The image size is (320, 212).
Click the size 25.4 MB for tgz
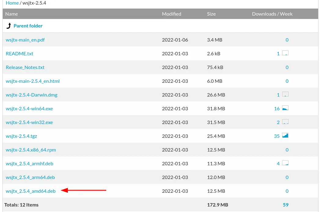click(216, 136)
